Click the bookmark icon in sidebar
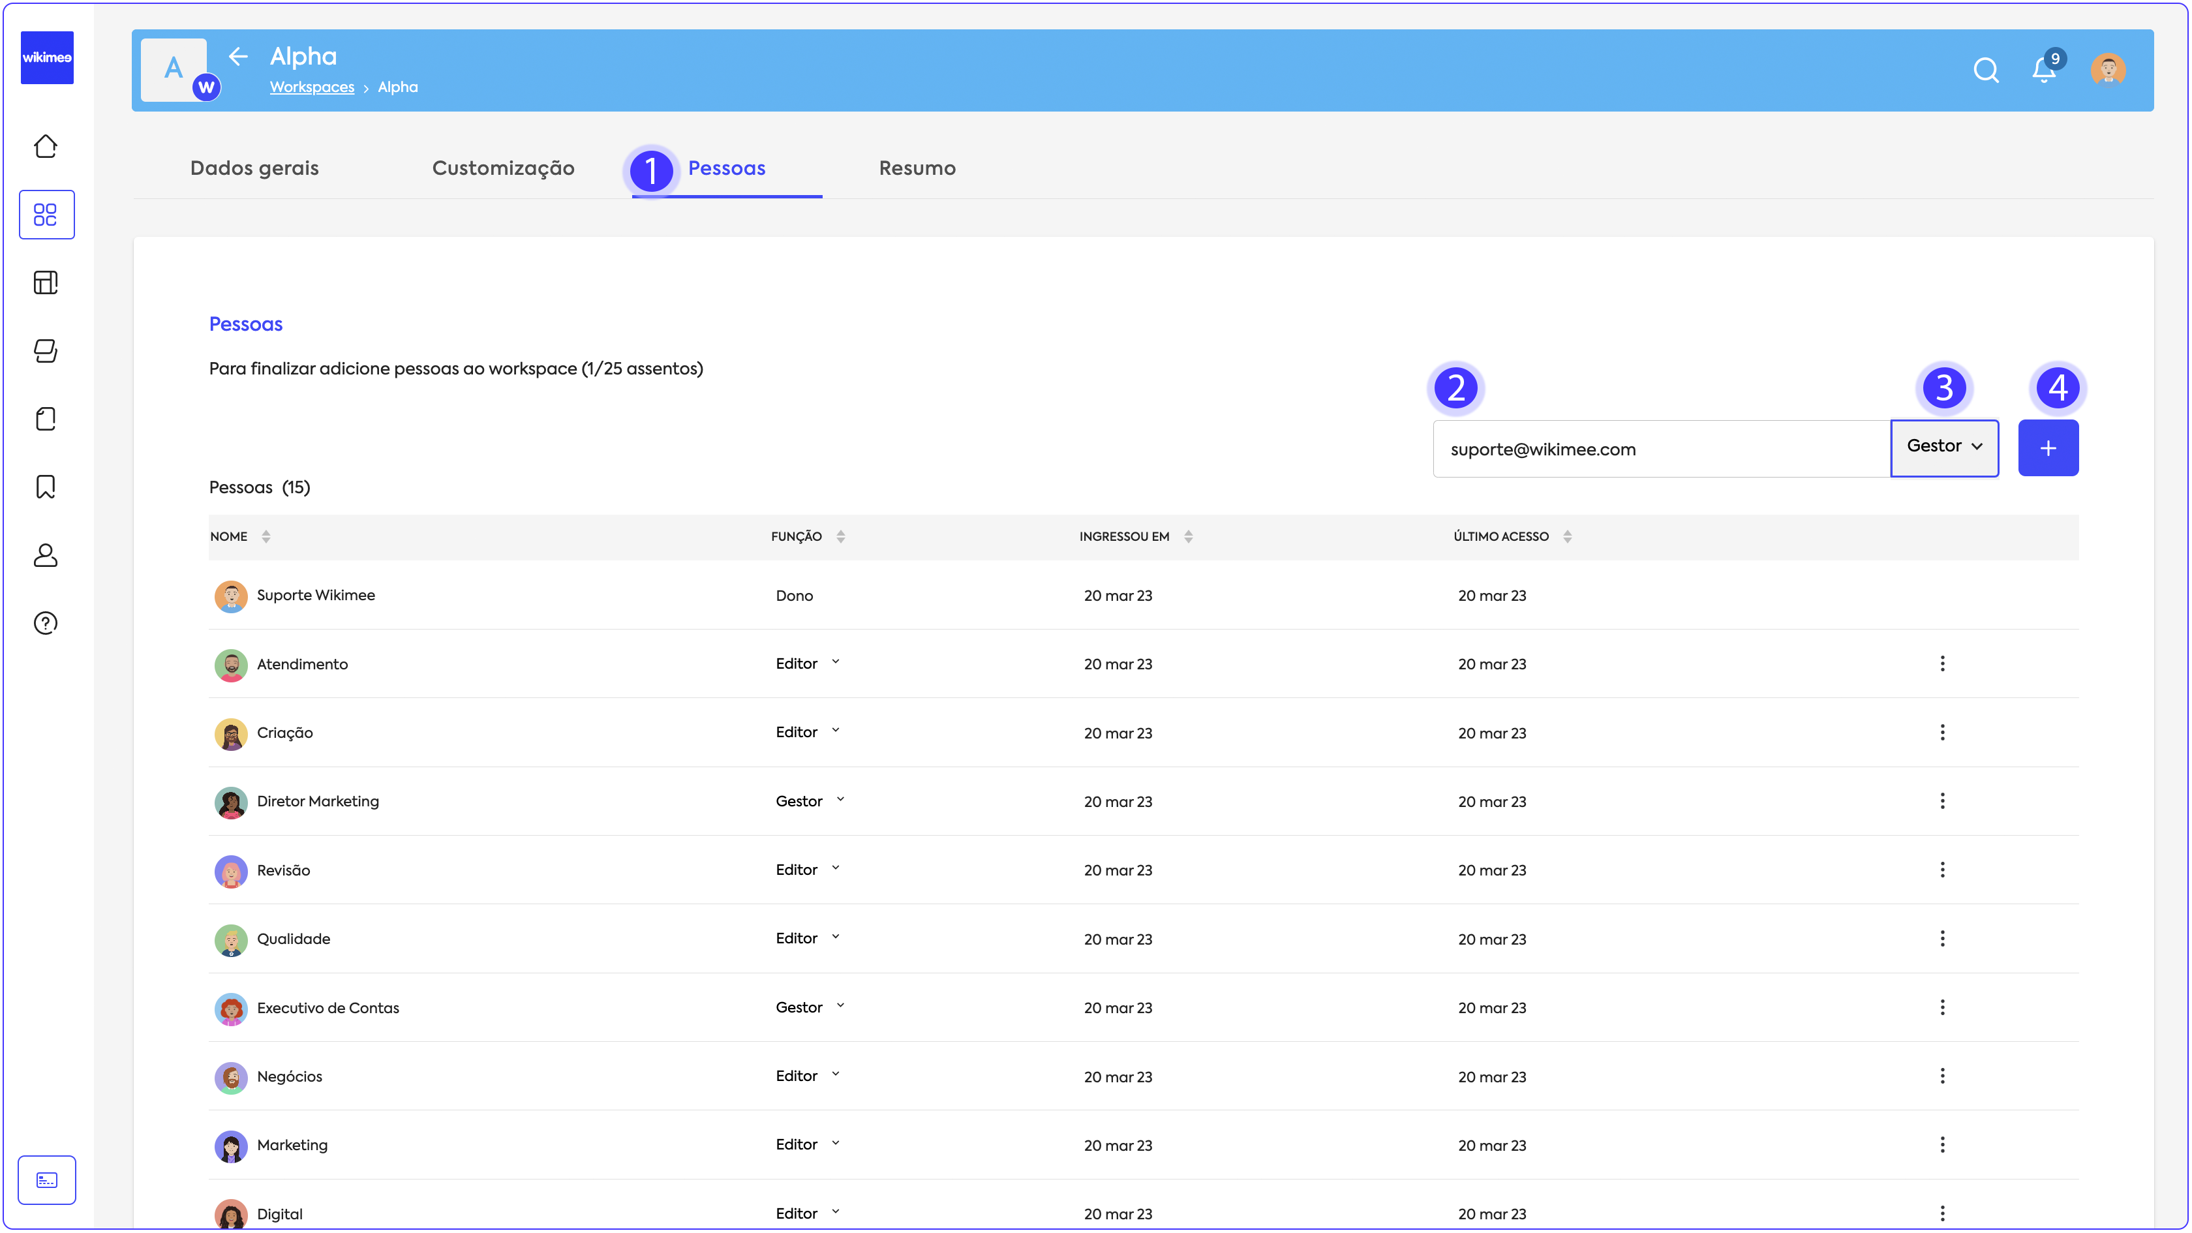The image size is (2192, 1233). (x=46, y=487)
